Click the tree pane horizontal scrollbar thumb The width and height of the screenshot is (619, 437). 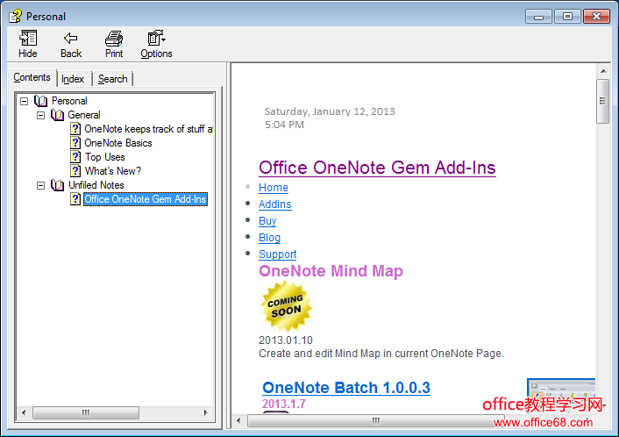point(86,413)
